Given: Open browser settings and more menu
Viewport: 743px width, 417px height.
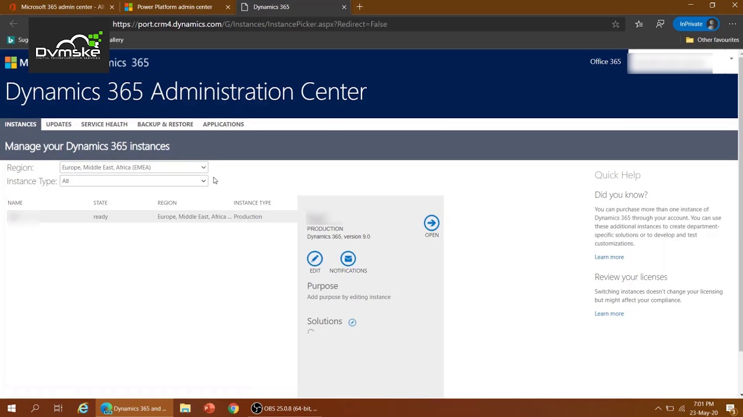Looking at the screenshot, I should (x=733, y=24).
